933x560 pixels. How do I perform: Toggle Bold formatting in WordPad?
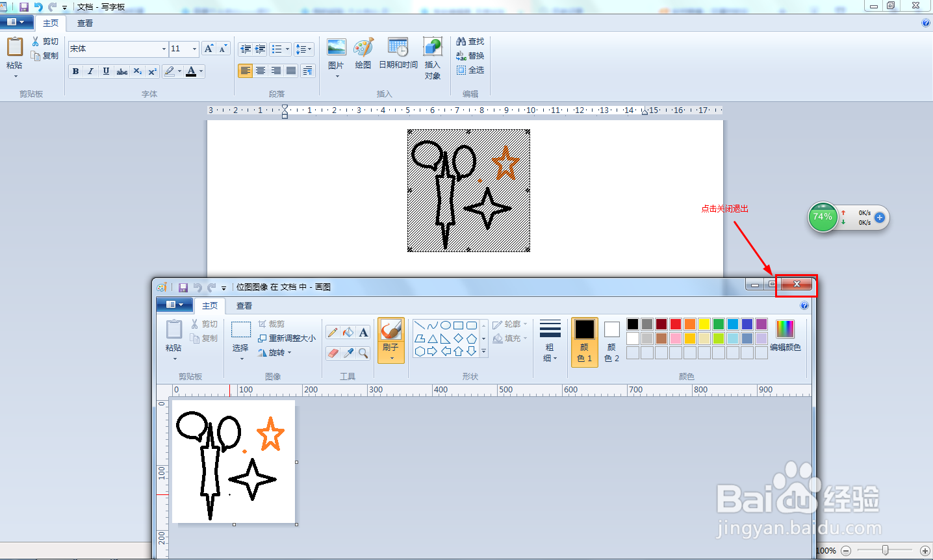coord(75,71)
